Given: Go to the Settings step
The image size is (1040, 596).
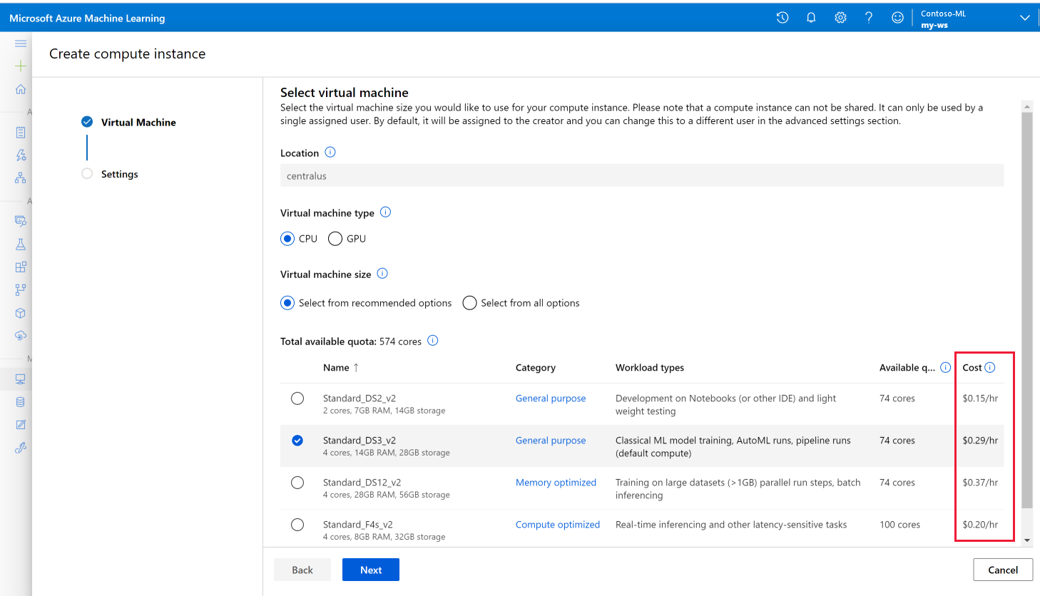Looking at the screenshot, I should pyautogui.click(x=119, y=174).
